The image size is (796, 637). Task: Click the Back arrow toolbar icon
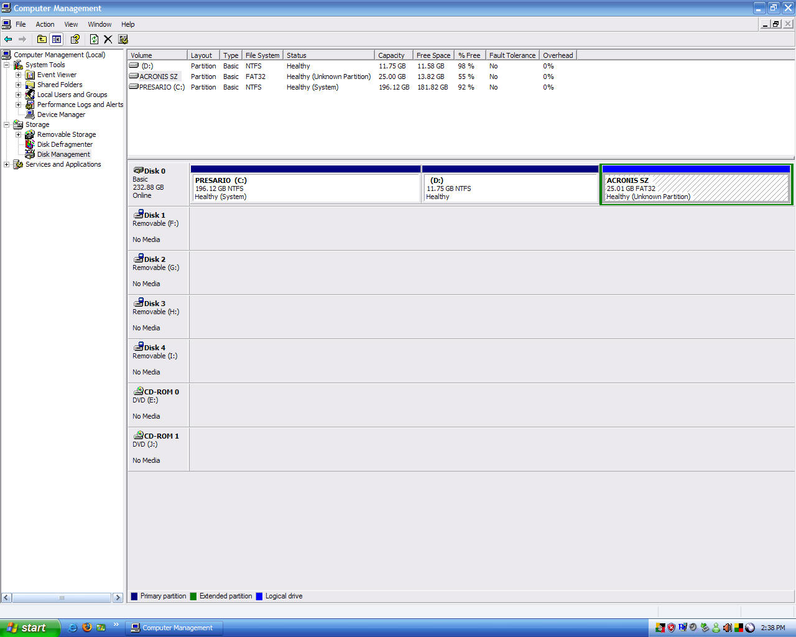(8, 39)
